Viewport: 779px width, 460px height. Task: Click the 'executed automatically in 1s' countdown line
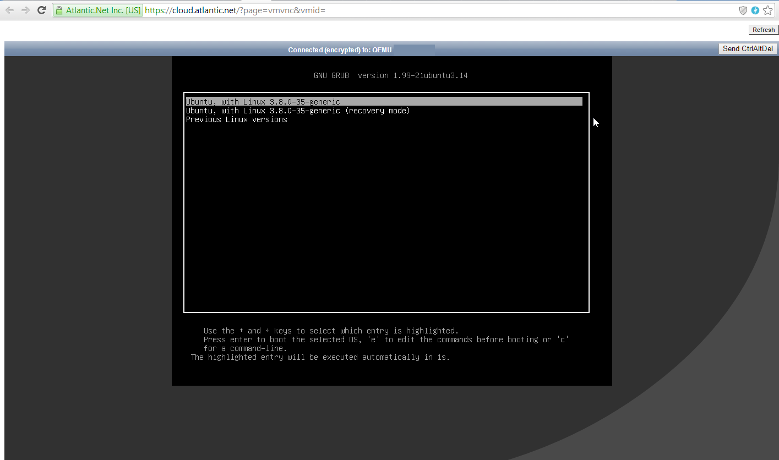point(320,357)
